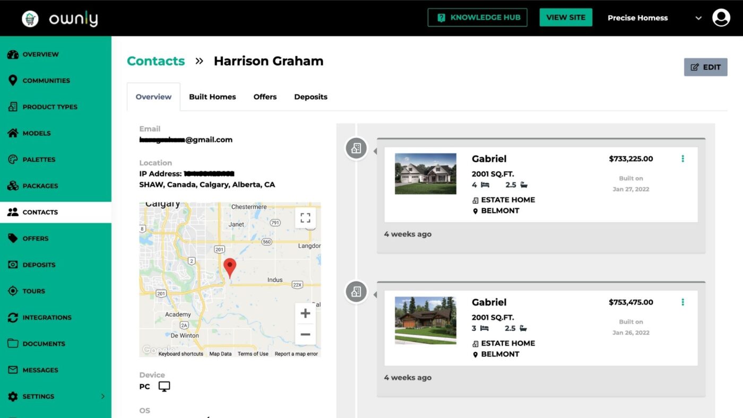
Task: Navigate to Tours via sidebar icon
Action: (12, 291)
